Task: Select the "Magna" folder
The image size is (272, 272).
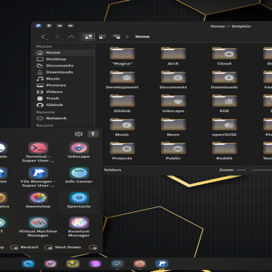Action: pyautogui.click(x=122, y=56)
